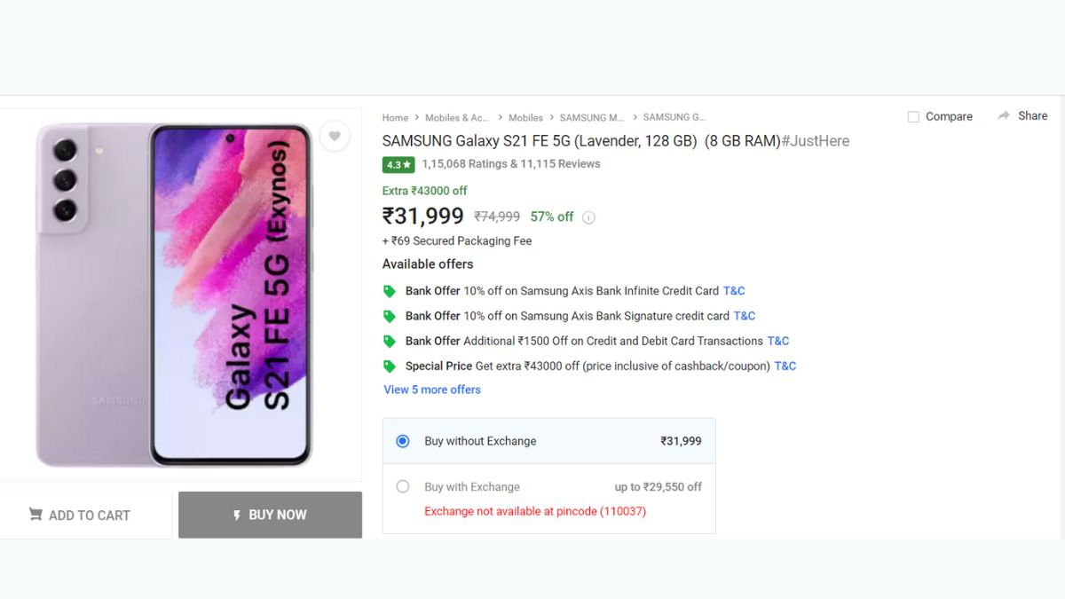Click the Galaxy S21 FE product image
This screenshot has height=599, width=1065.
pos(175,295)
